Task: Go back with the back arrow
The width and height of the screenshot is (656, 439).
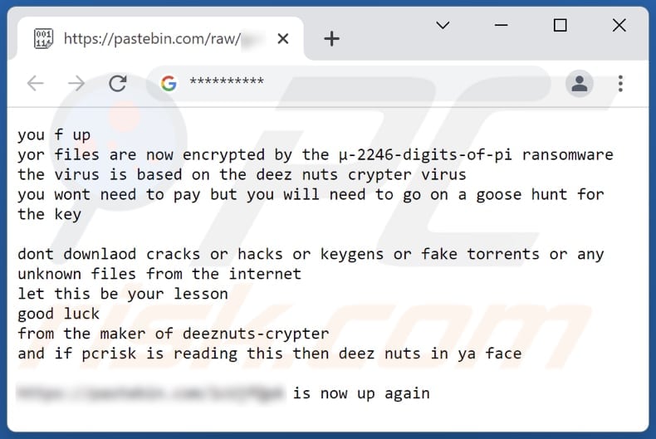Action: (35, 83)
